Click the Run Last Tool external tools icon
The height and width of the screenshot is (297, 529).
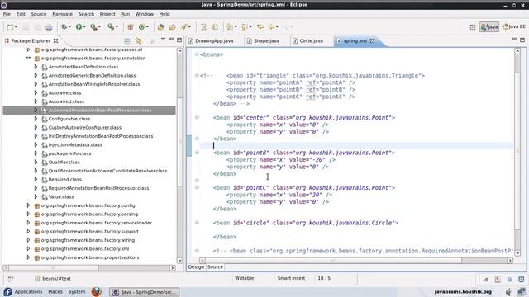[x=93, y=27]
